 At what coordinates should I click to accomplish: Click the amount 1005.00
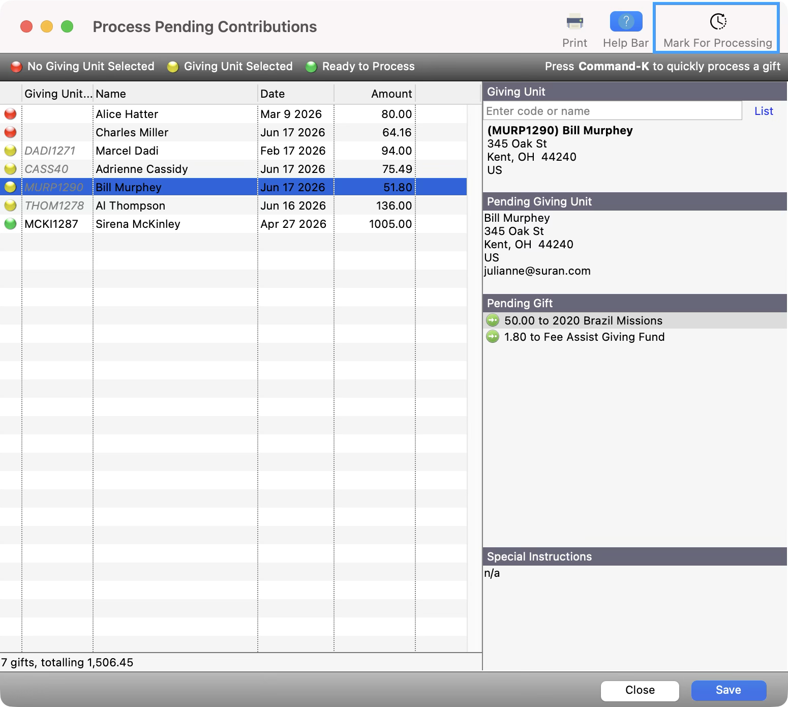point(390,224)
